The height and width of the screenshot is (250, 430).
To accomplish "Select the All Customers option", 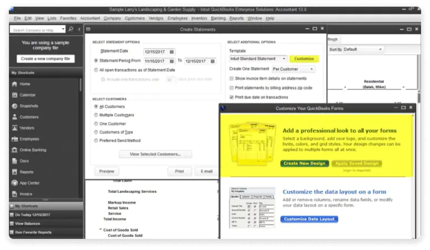I will tap(96, 106).
